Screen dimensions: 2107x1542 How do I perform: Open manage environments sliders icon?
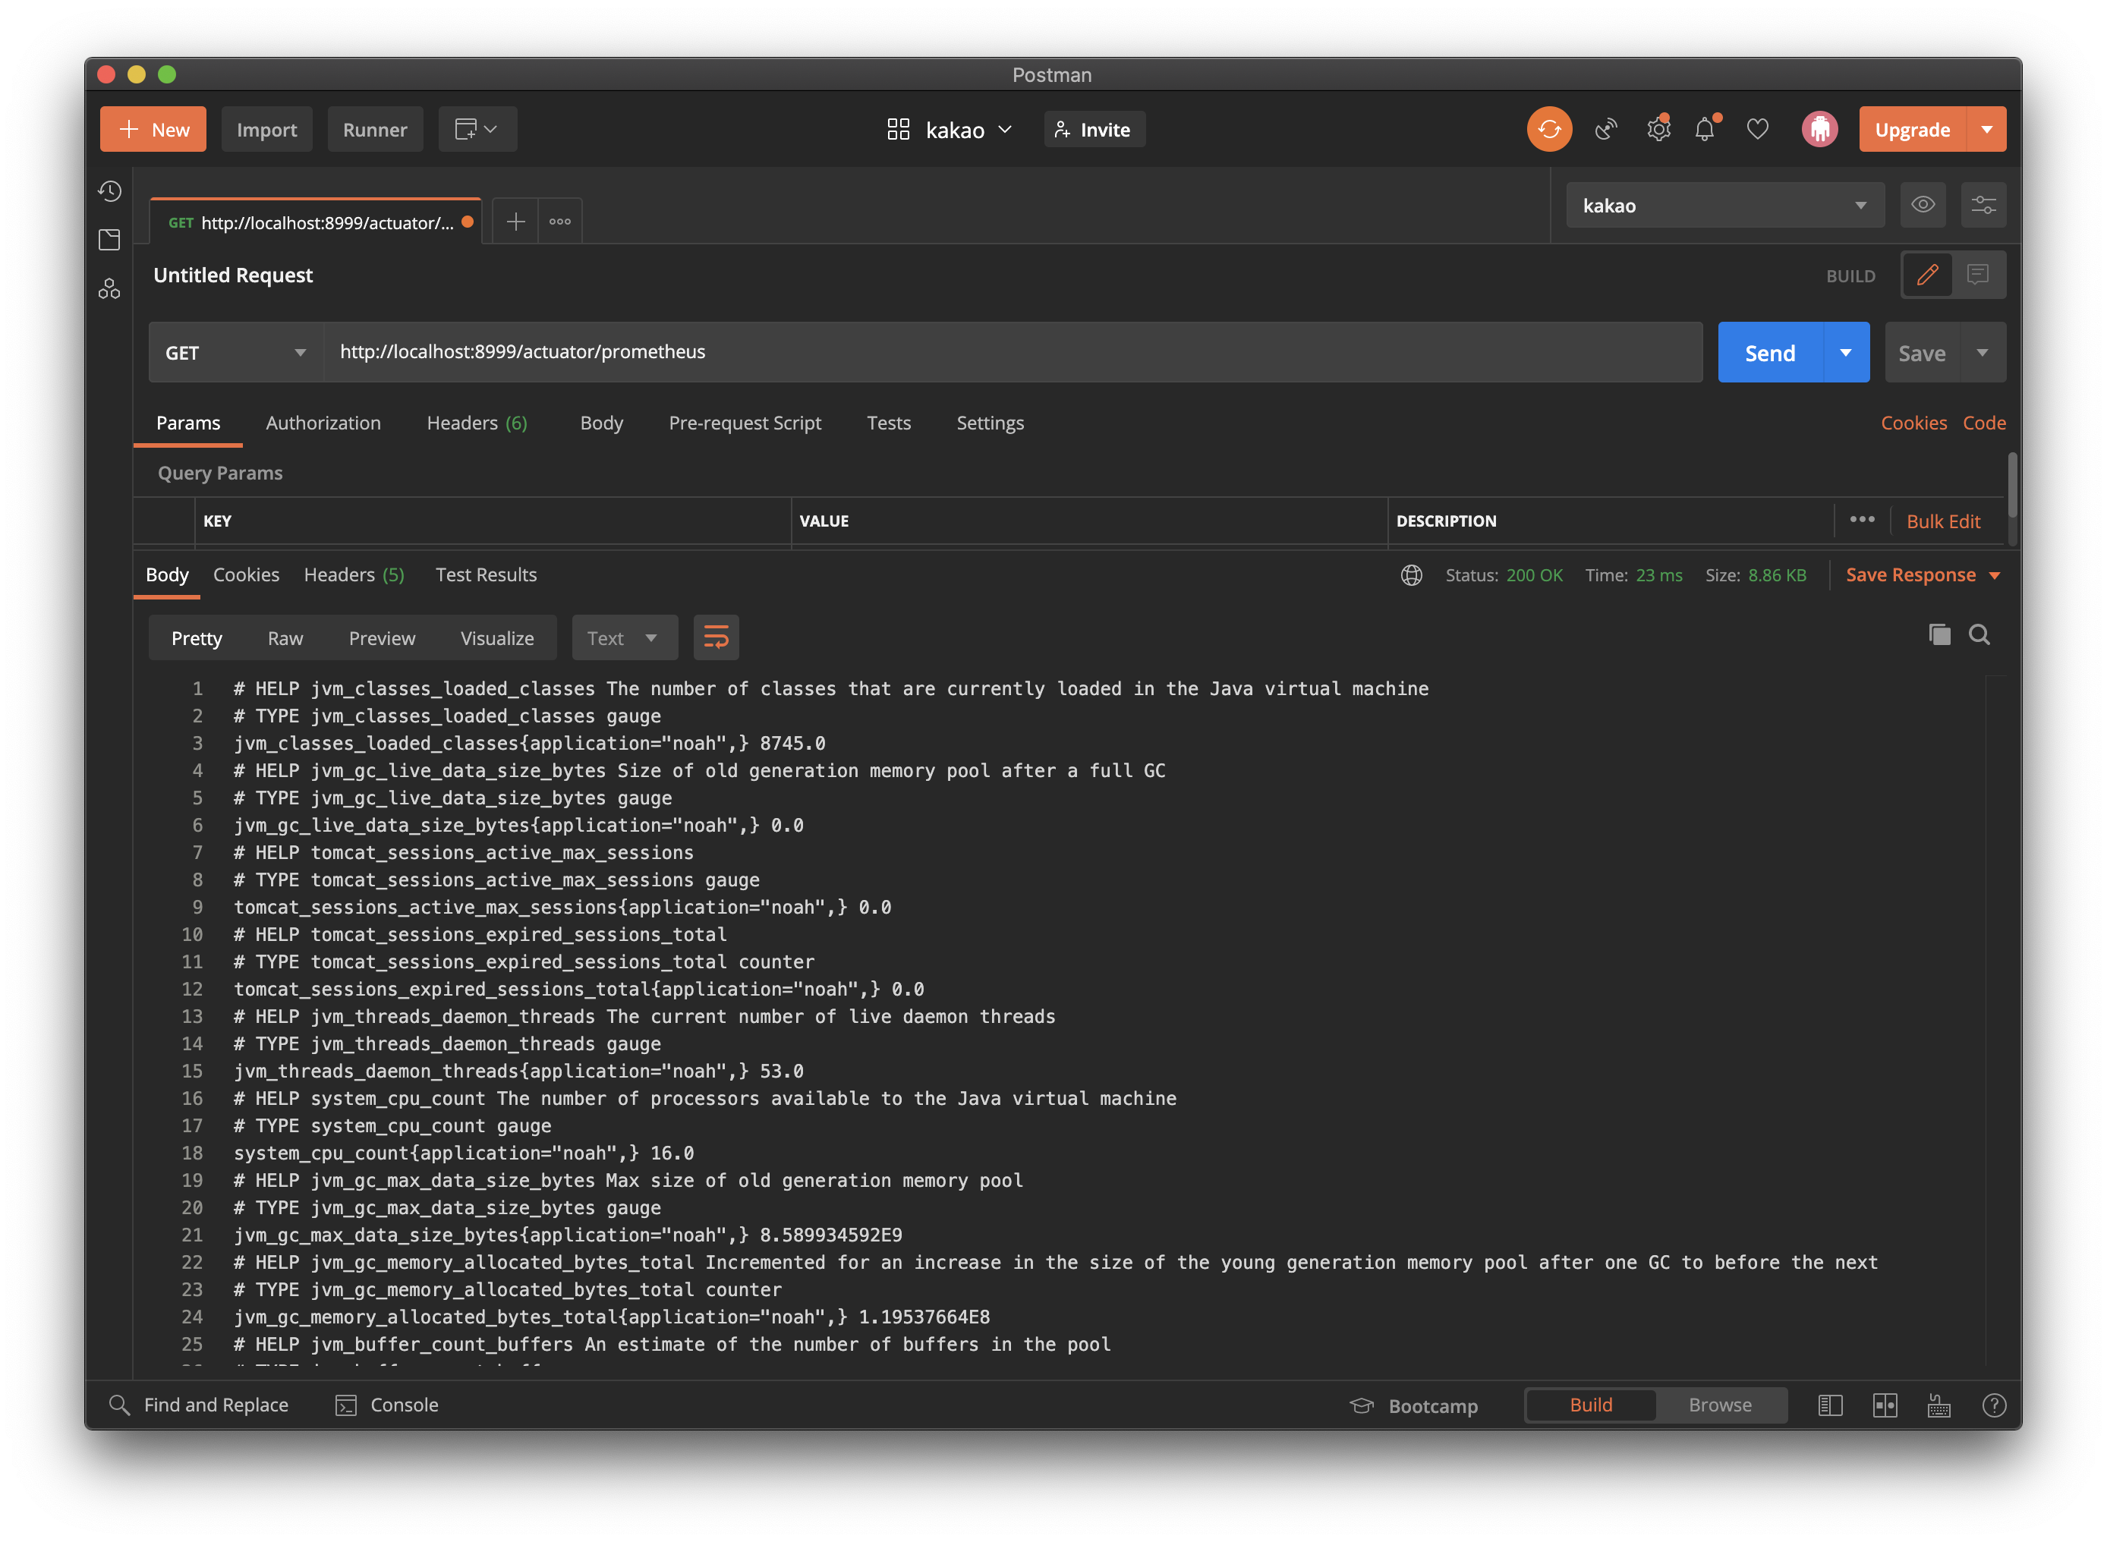pos(1983,206)
